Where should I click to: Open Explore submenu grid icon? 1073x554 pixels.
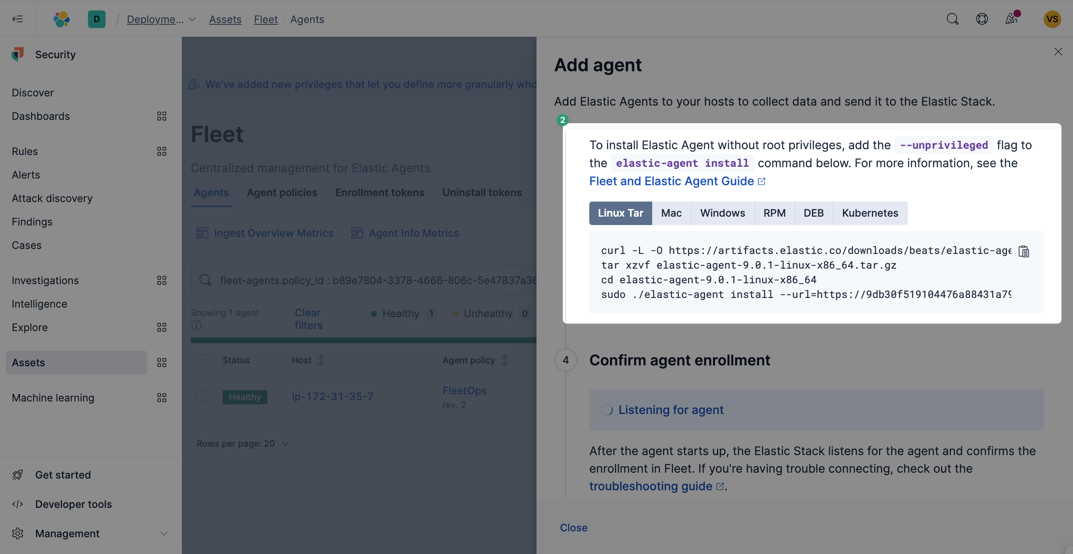coord(162,327)
